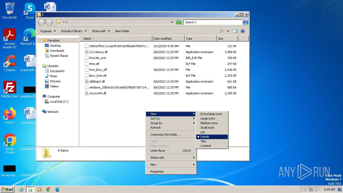The image size is (343, 193).
Task: Open Internet Explorer in taskbar
Action: (x=21, y=190)
